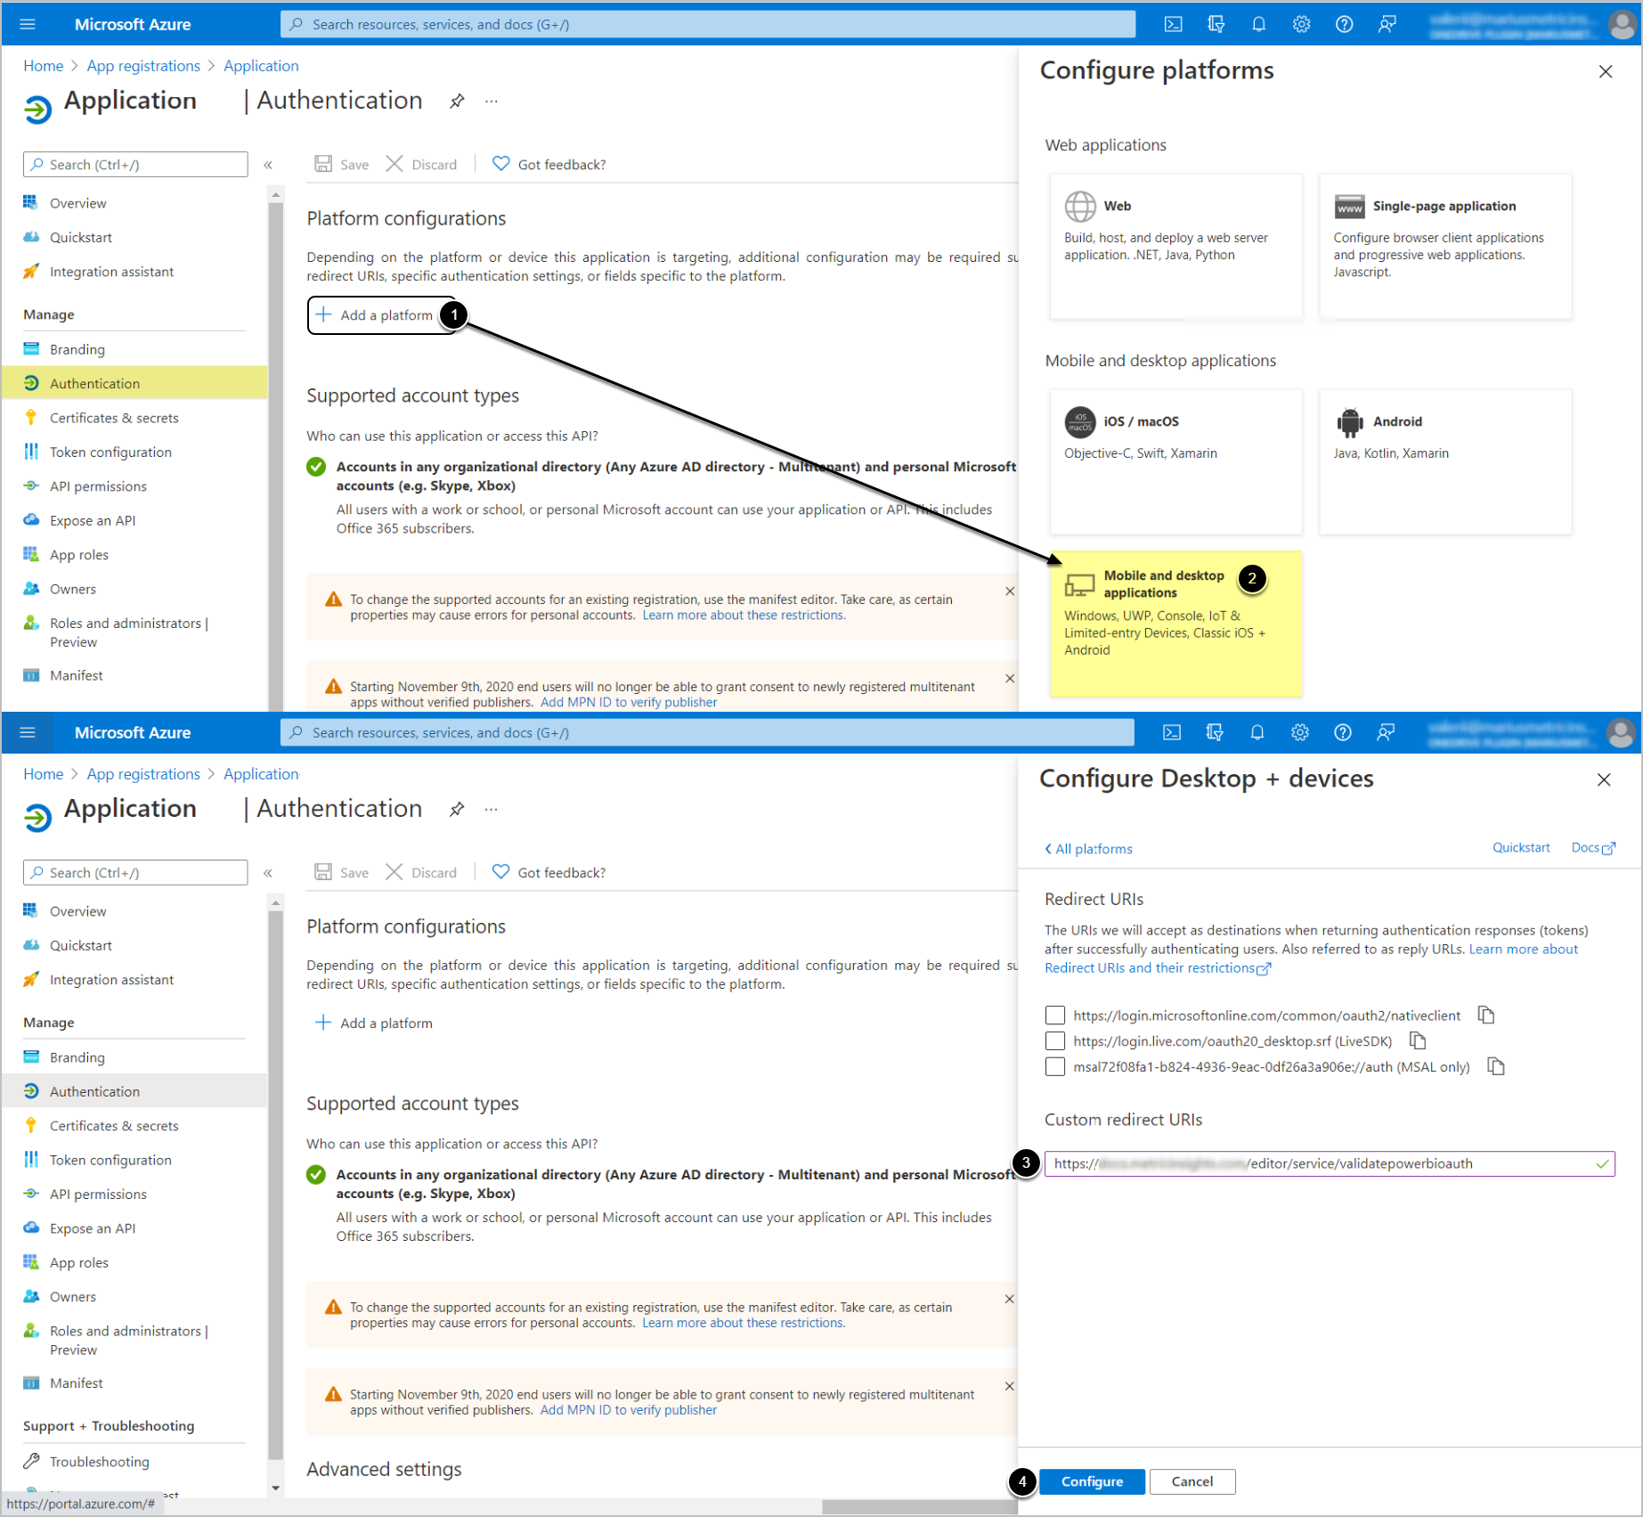Open Owners beside Configure Desktop + devices
The width and height of the screenshot is (1643, 1517).
(73, 1297)
